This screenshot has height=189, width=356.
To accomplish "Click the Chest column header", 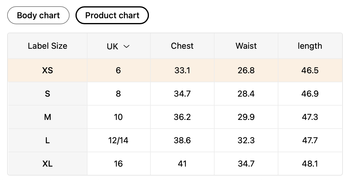I will click(182, 46).
